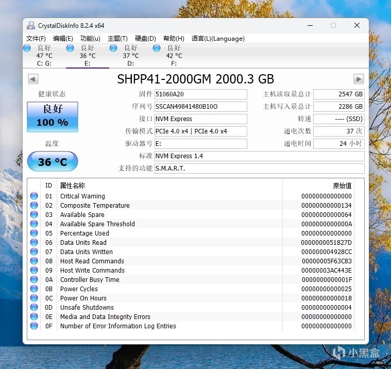Click the host reads total 2547 GB
The width and height of the screenshot is (391, 369).
pyautogui.click(x=339, y=94)
